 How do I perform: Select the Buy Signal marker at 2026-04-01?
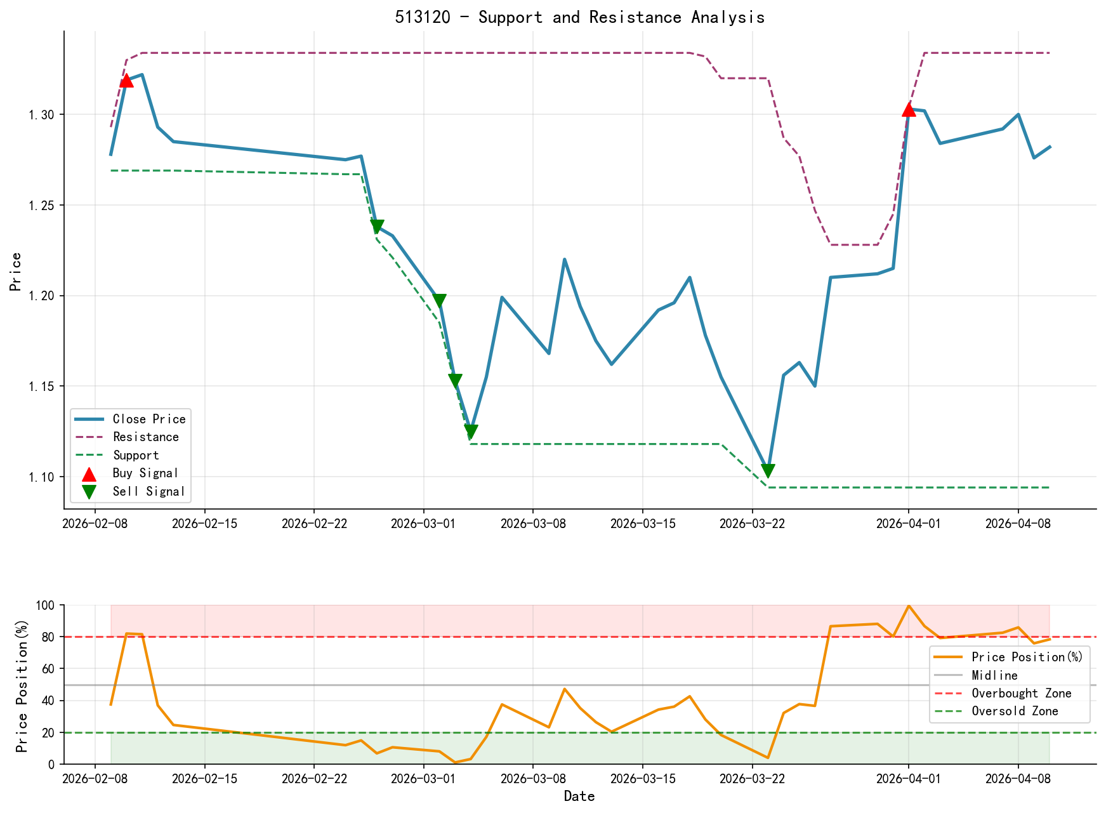coord(909,110)
